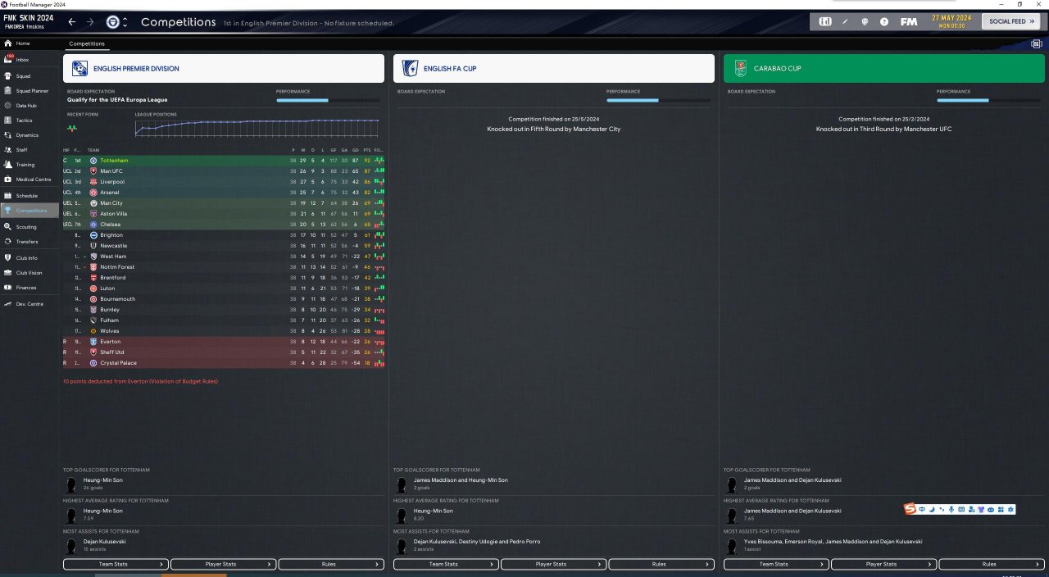
Task: Click the Sogou 'S' input method icon
Action: [910, 510]
